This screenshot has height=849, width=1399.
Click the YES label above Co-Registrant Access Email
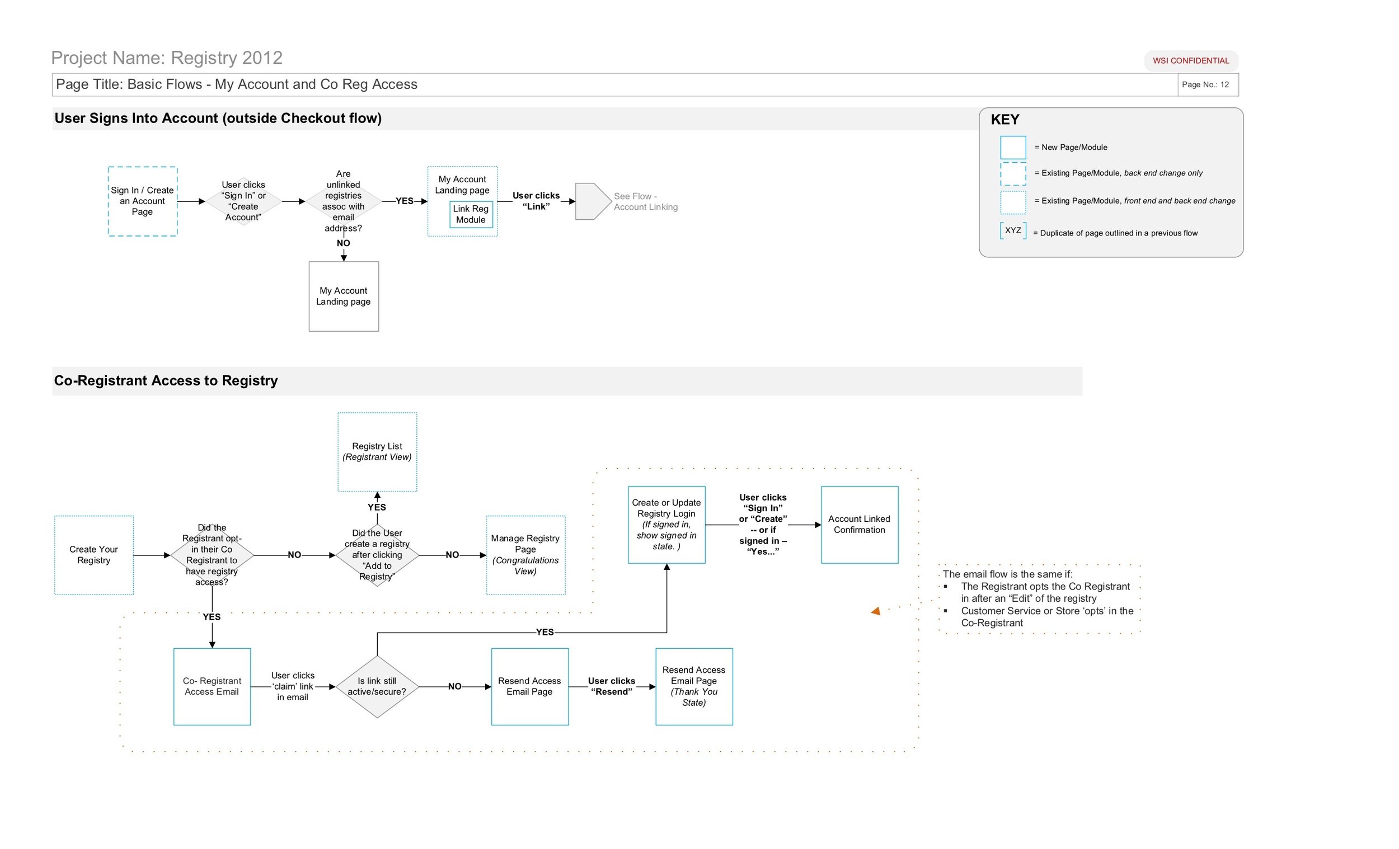212,617
